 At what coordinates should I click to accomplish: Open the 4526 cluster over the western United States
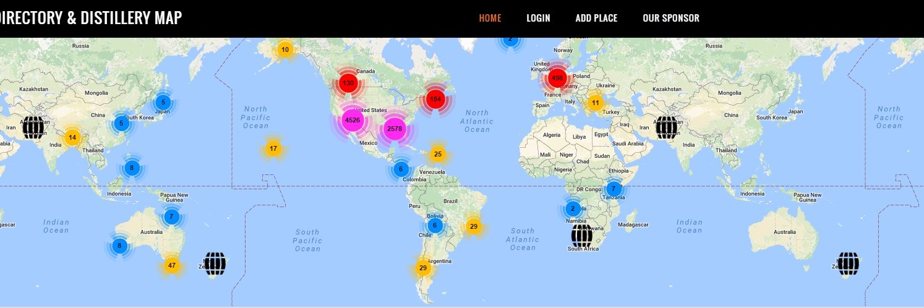352,120
